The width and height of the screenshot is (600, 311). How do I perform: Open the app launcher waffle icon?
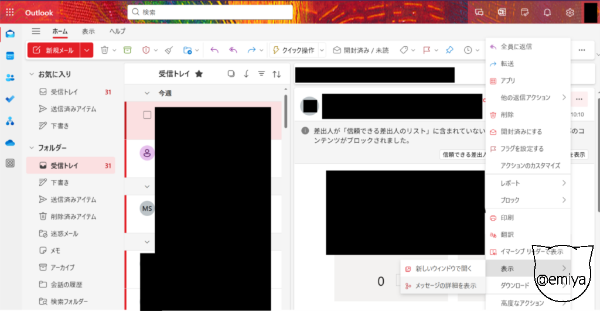click(10, 12)
